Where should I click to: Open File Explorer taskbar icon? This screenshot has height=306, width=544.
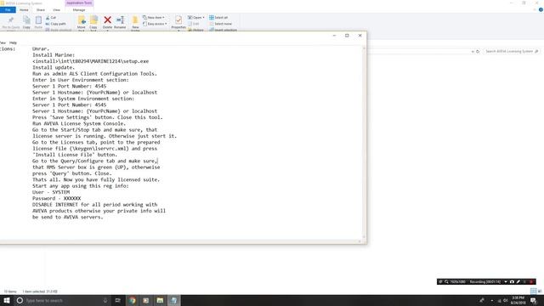160,300
